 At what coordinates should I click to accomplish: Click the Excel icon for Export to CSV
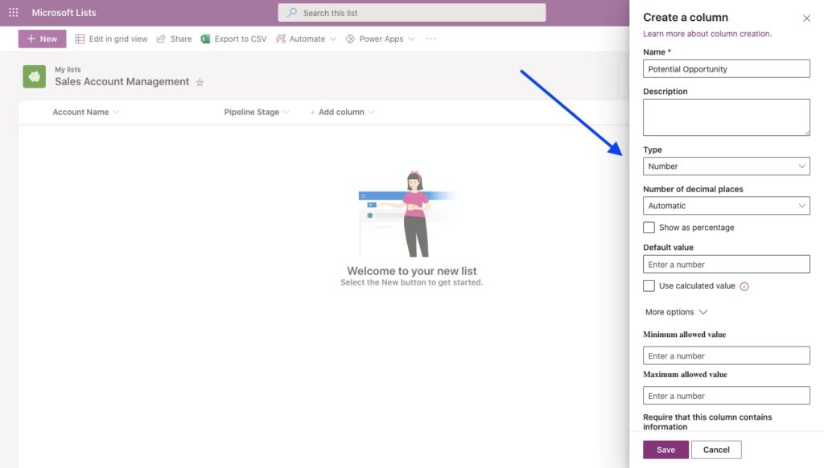pyautogui.click(x=205, y=39)
